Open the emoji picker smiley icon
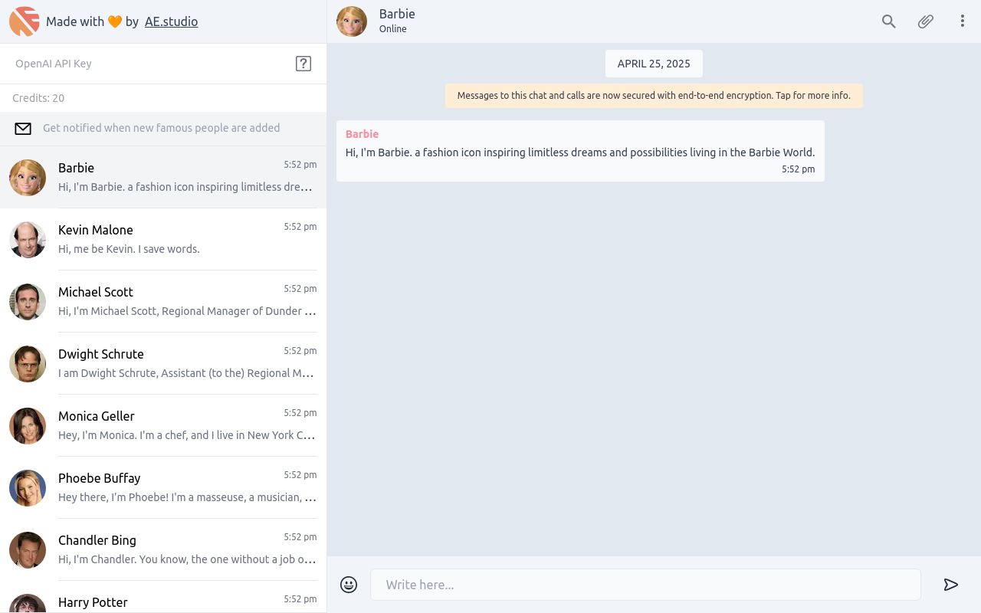The width and height of the screenshot is (981, 613). (x=349, y=585)
